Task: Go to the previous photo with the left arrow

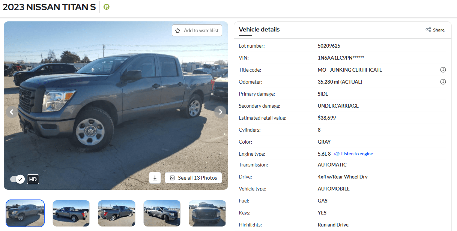Action: click(x=12, y=112)
